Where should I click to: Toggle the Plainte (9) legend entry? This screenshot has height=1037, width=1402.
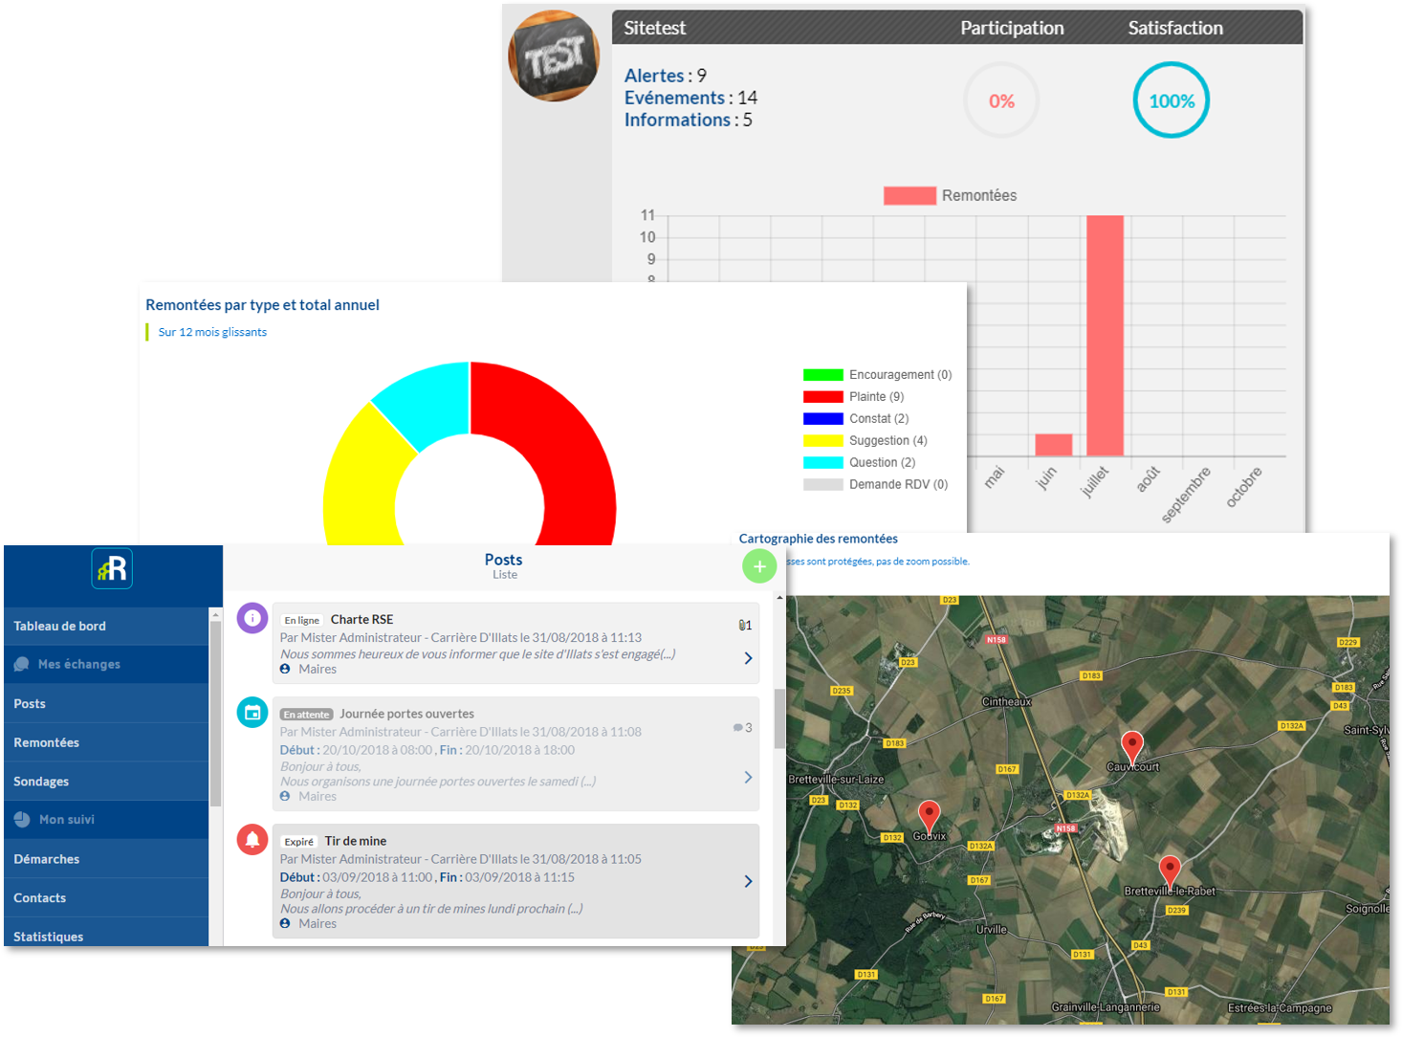853,397
